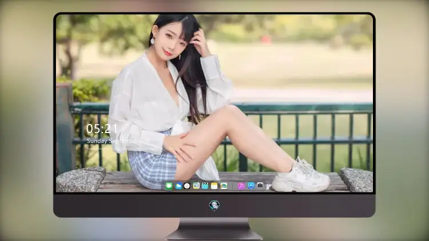The width and height of the screenshot is (429, 241).
Task: Click the monitor bezel logo badge
Action: 214,206
